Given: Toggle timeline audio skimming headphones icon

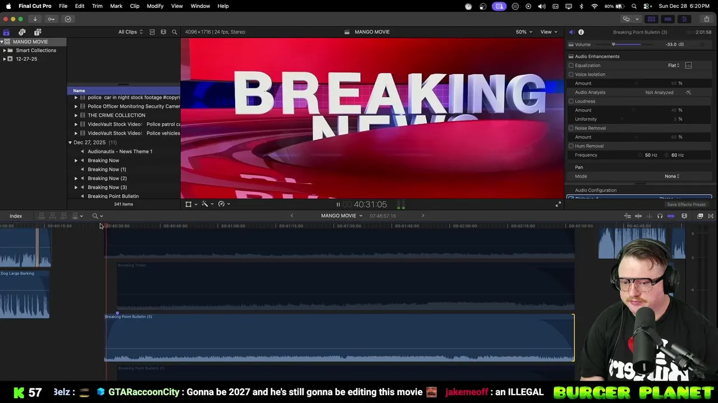Looking at the screenshot, I should (x=660, y=216).
